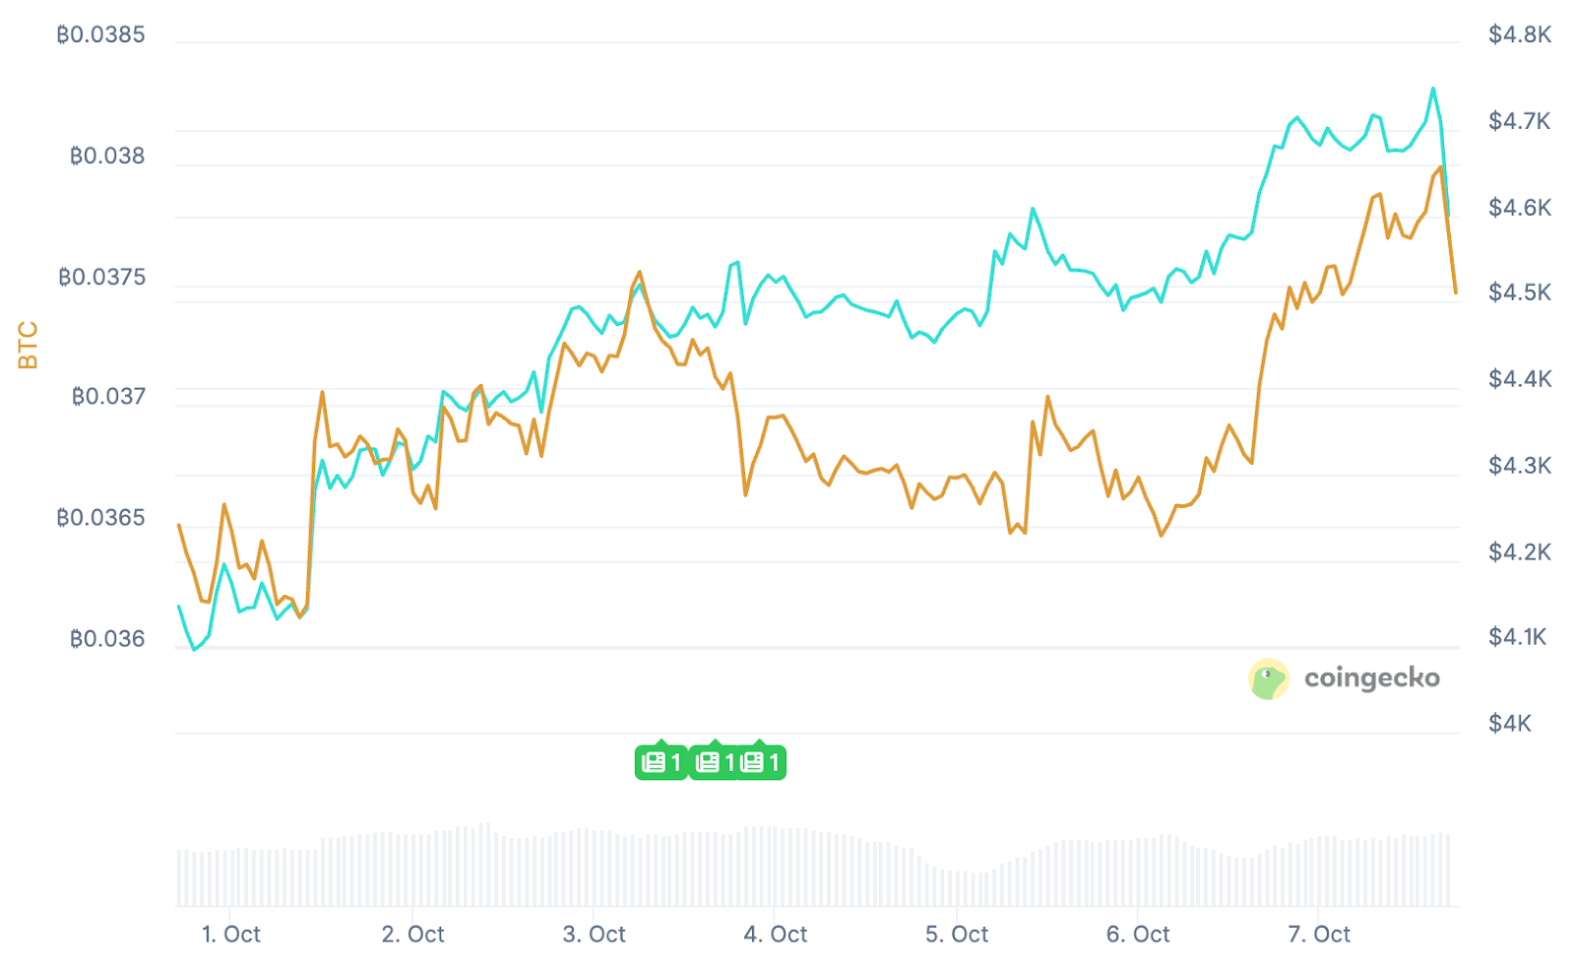
Task: Select the 4. Oct date label
Action: pyautogui.click(x=775, y=934)
